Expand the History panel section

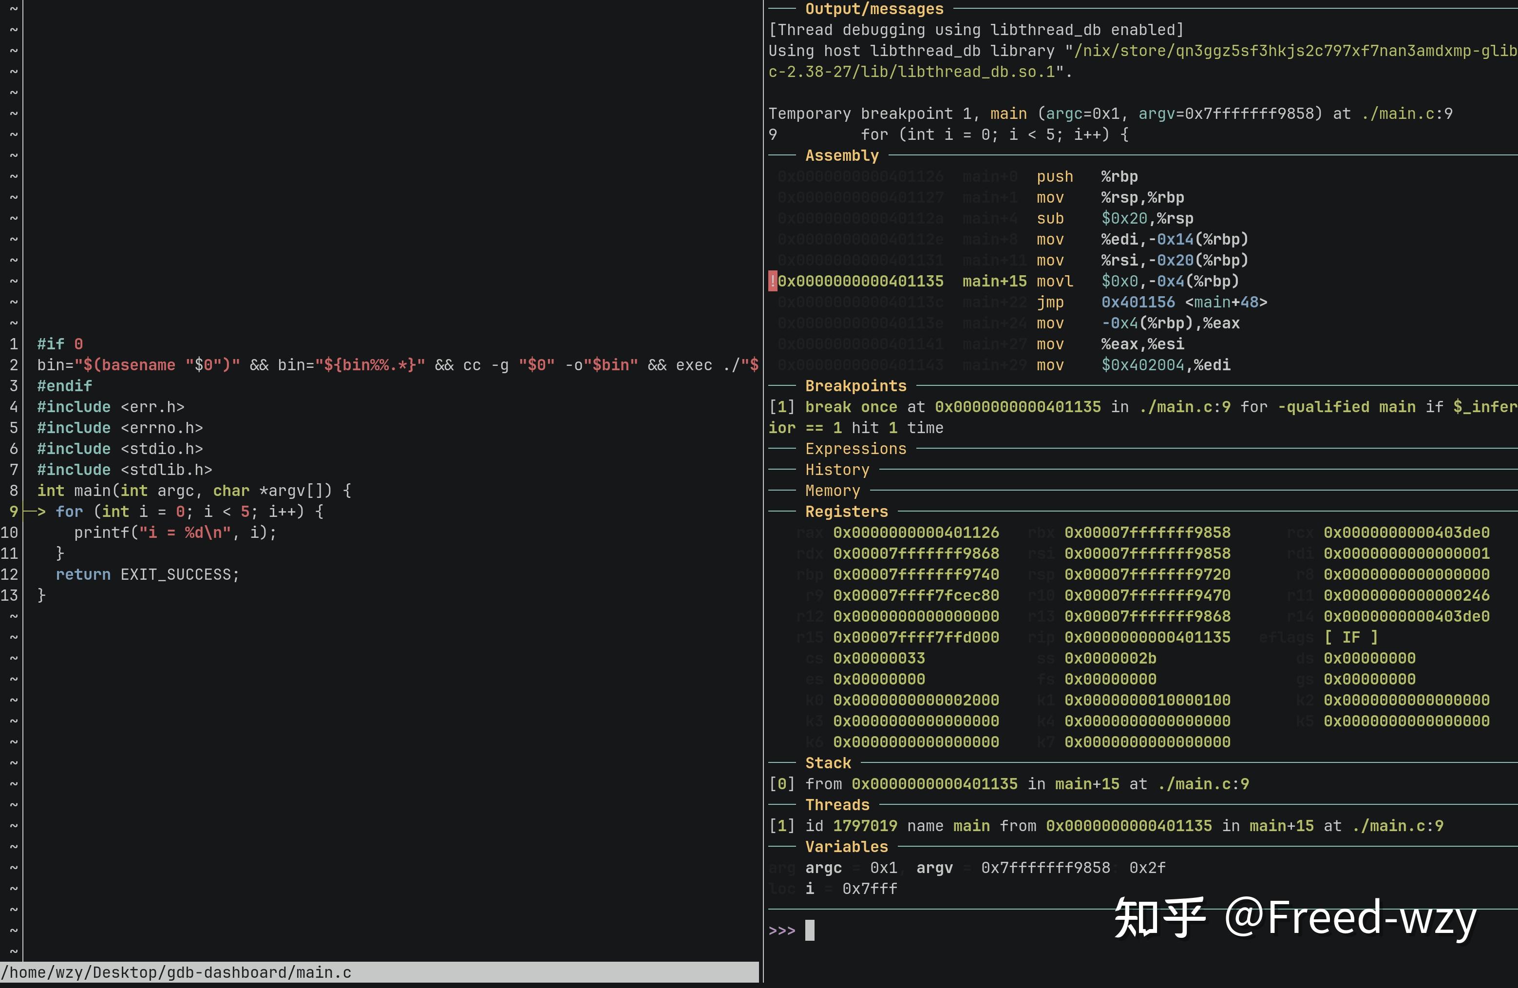point(837,470)
